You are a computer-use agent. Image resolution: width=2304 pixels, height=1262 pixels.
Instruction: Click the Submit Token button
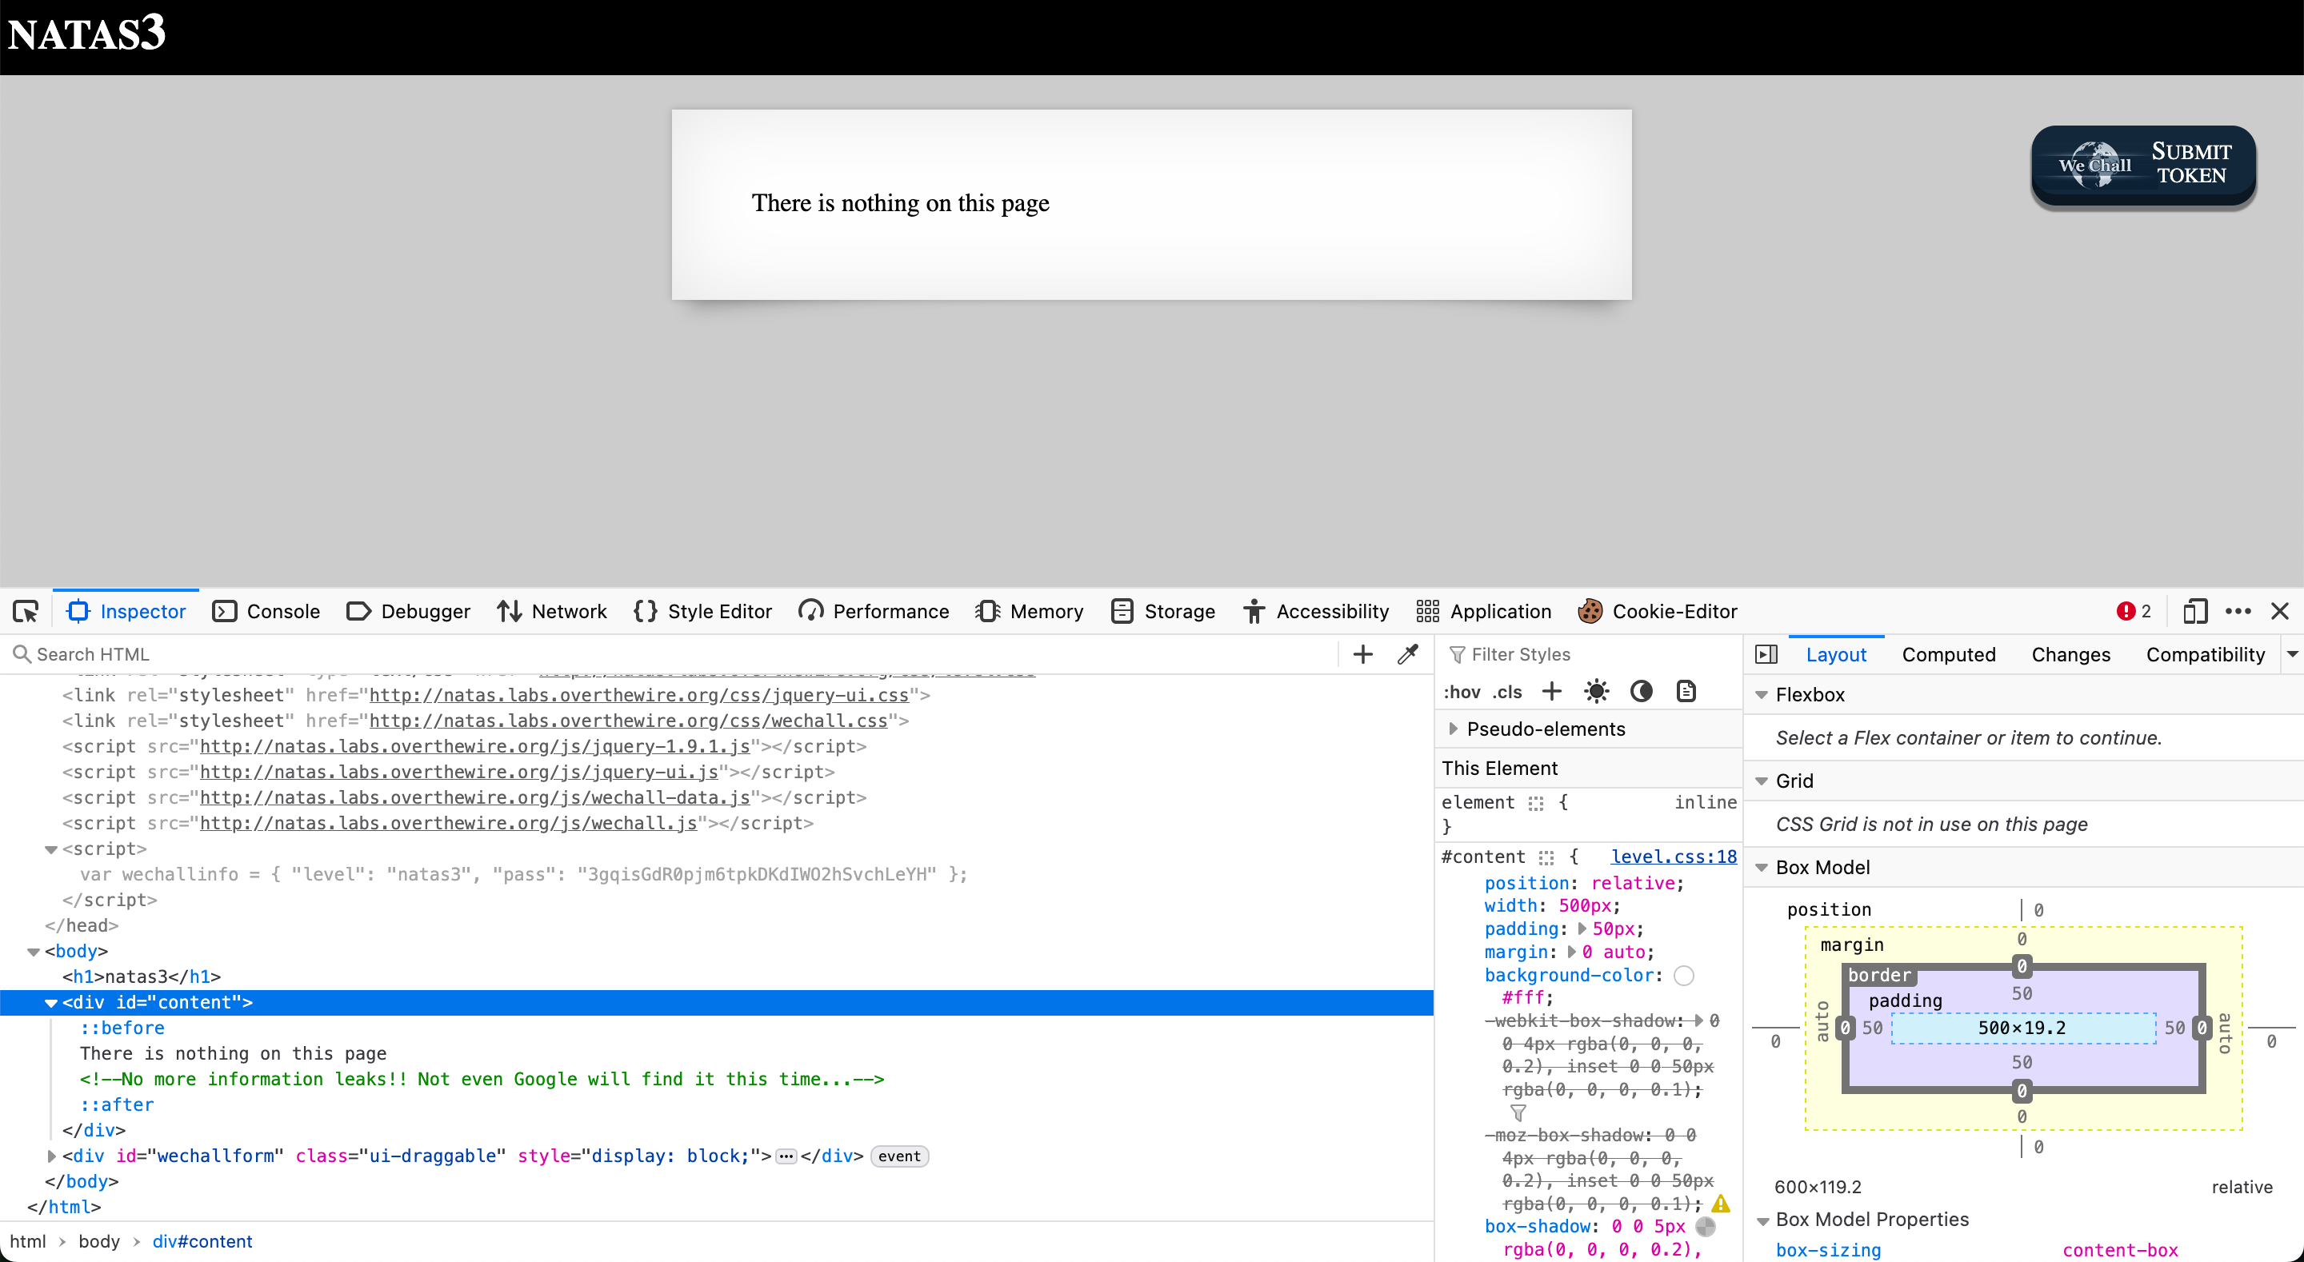click(x=2143, y=165)
